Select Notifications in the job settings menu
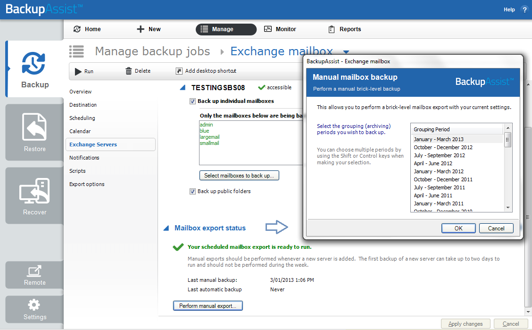Screen dimensions: 532x330 [84, 158]
